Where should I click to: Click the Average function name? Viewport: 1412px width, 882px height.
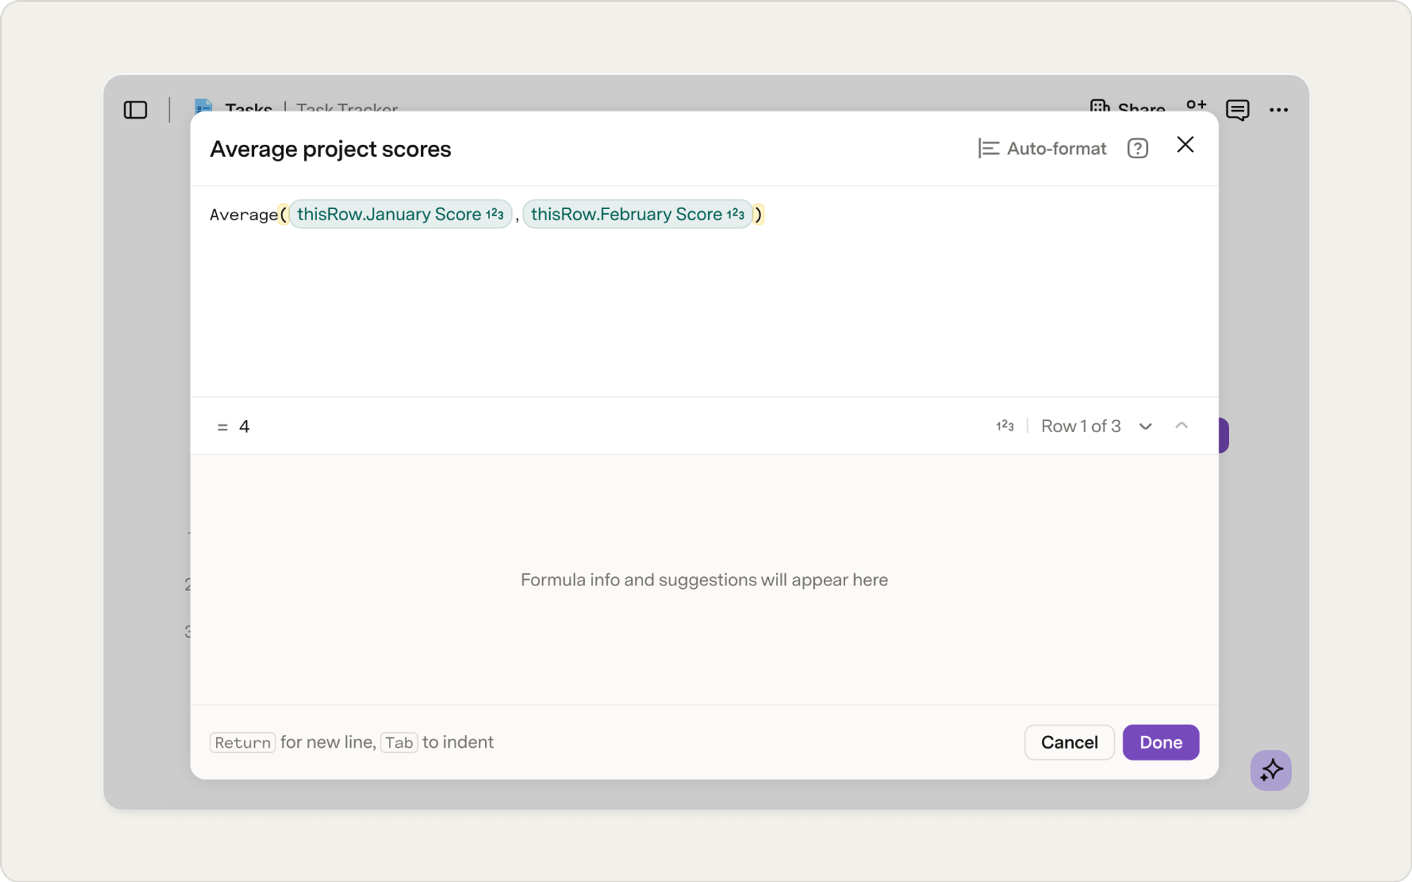[244, 215]
